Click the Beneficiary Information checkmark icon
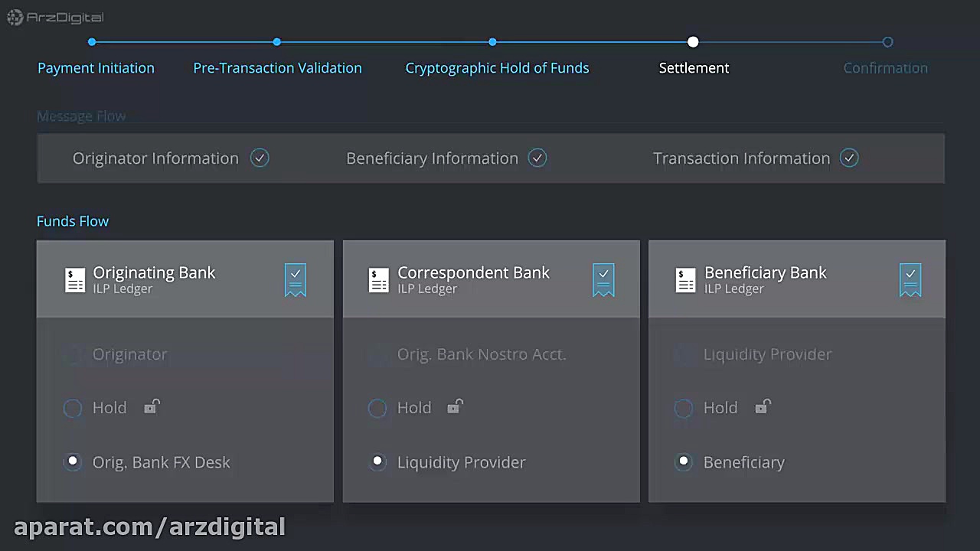Viewport: 980px width, 551px height. point(537,158)
